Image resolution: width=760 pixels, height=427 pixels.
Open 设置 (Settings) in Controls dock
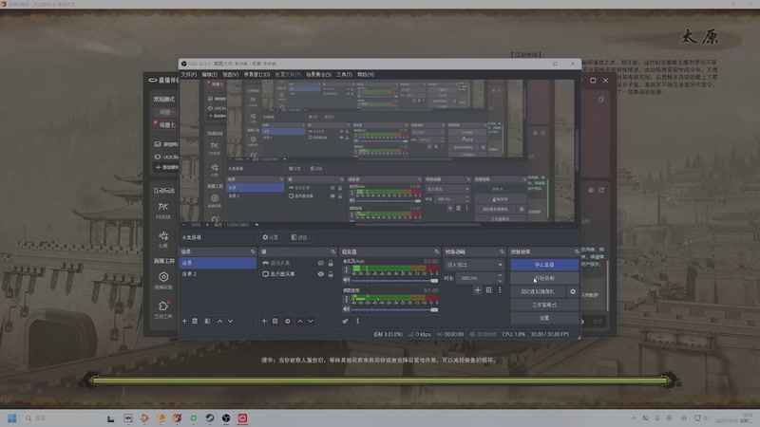(544, 318)
